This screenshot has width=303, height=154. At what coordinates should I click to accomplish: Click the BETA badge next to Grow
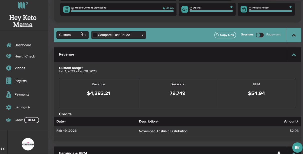[x=31, y=120]
